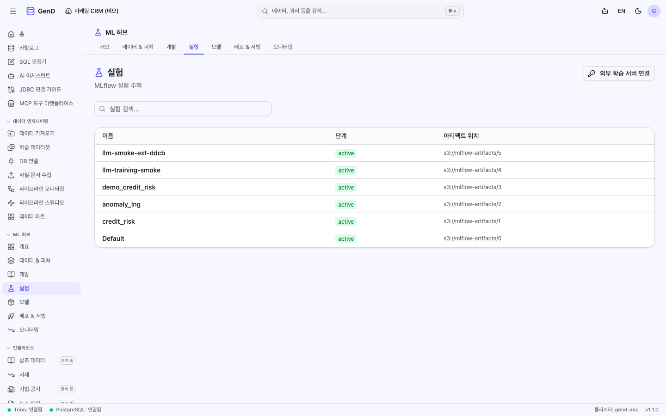
Task: Click PostgreSQL 연결됨 status indicator
Action: 75,410
